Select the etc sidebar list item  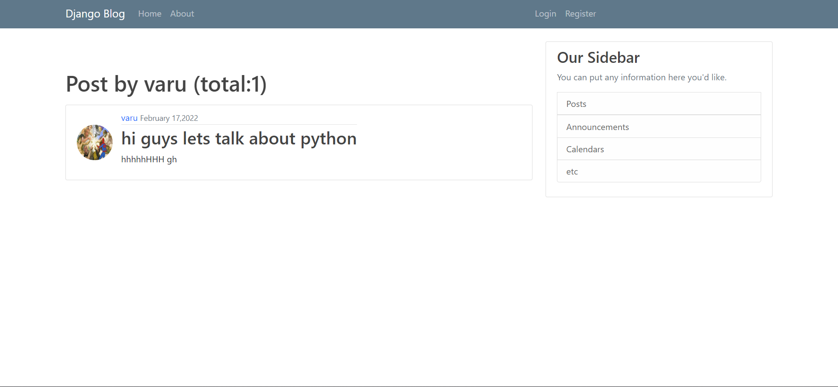pyautogui.click(x=659, y=171)
